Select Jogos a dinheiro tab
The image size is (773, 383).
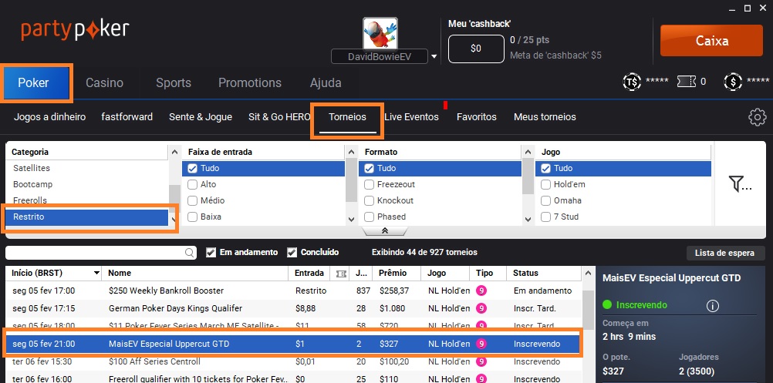[50, 117]
